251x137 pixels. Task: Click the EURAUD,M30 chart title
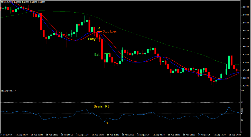[x=7, y=2]
